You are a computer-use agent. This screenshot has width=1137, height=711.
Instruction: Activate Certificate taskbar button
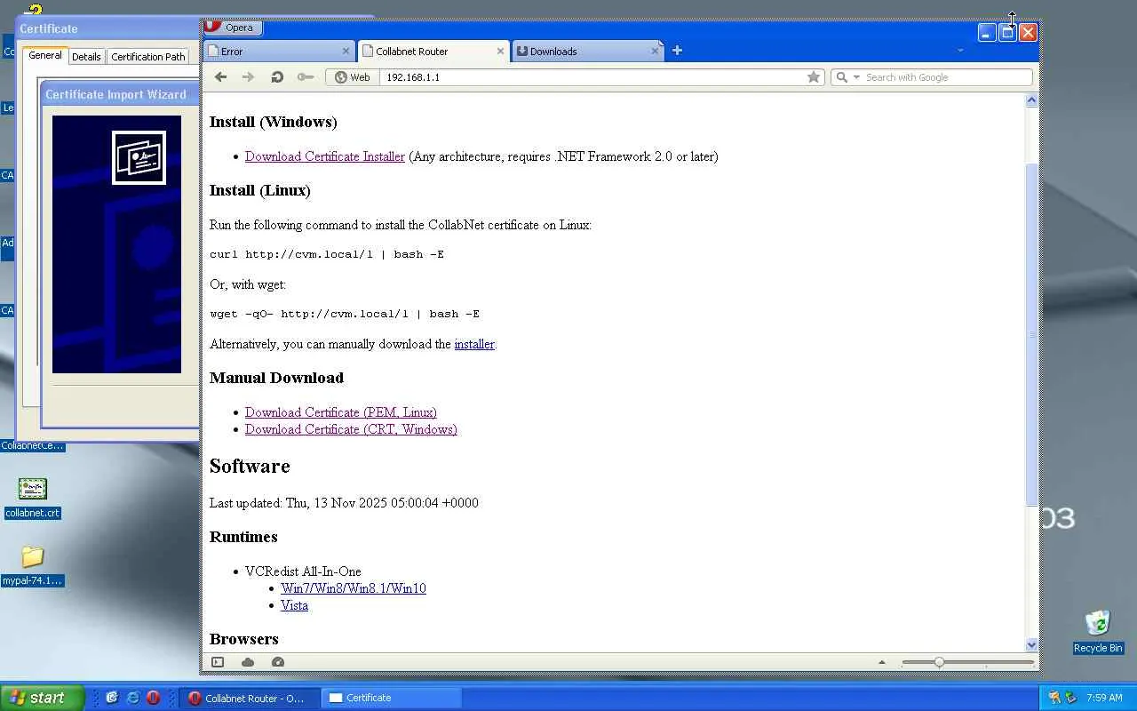(x=391, y=698)
